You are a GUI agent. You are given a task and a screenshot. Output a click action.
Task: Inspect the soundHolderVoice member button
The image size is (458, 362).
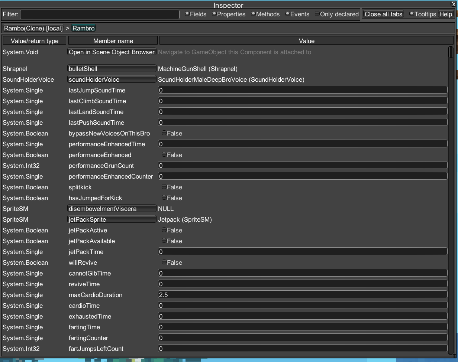click(112, 79)
